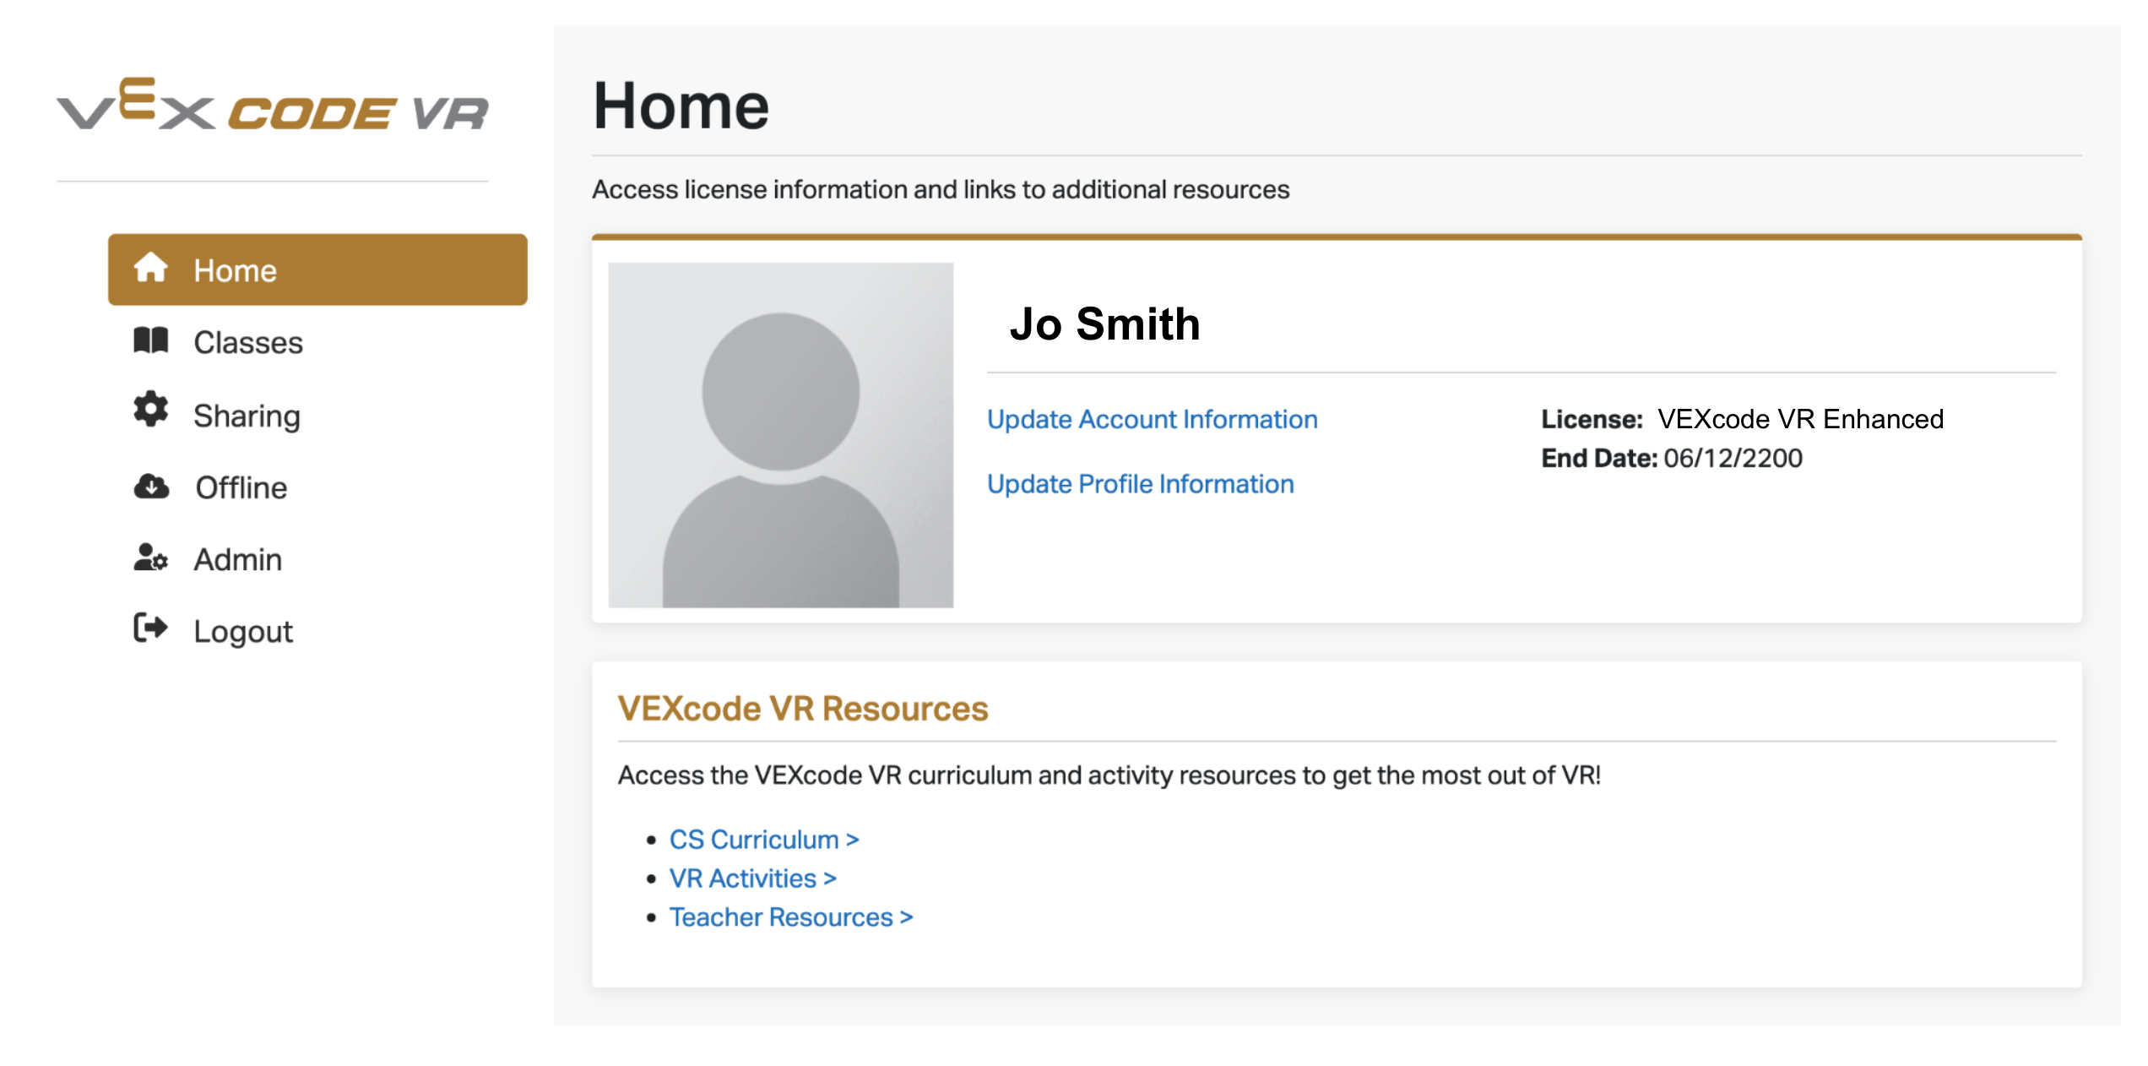Open the Admin section
Image resolution: width=2148 pixels, height=1066 pixels.
point(238,558)
